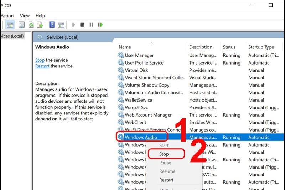Viewport: 285px width, 190px height.
Task: Click gear icon beside User Manager
Action: (121, 55)
